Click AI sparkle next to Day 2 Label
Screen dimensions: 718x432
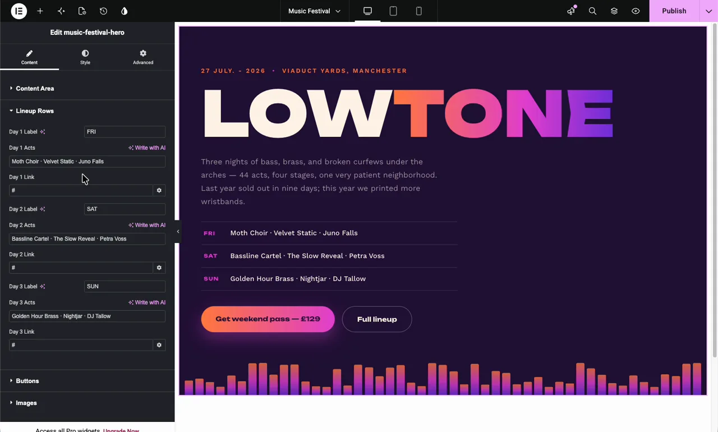(x=43, y=209)
